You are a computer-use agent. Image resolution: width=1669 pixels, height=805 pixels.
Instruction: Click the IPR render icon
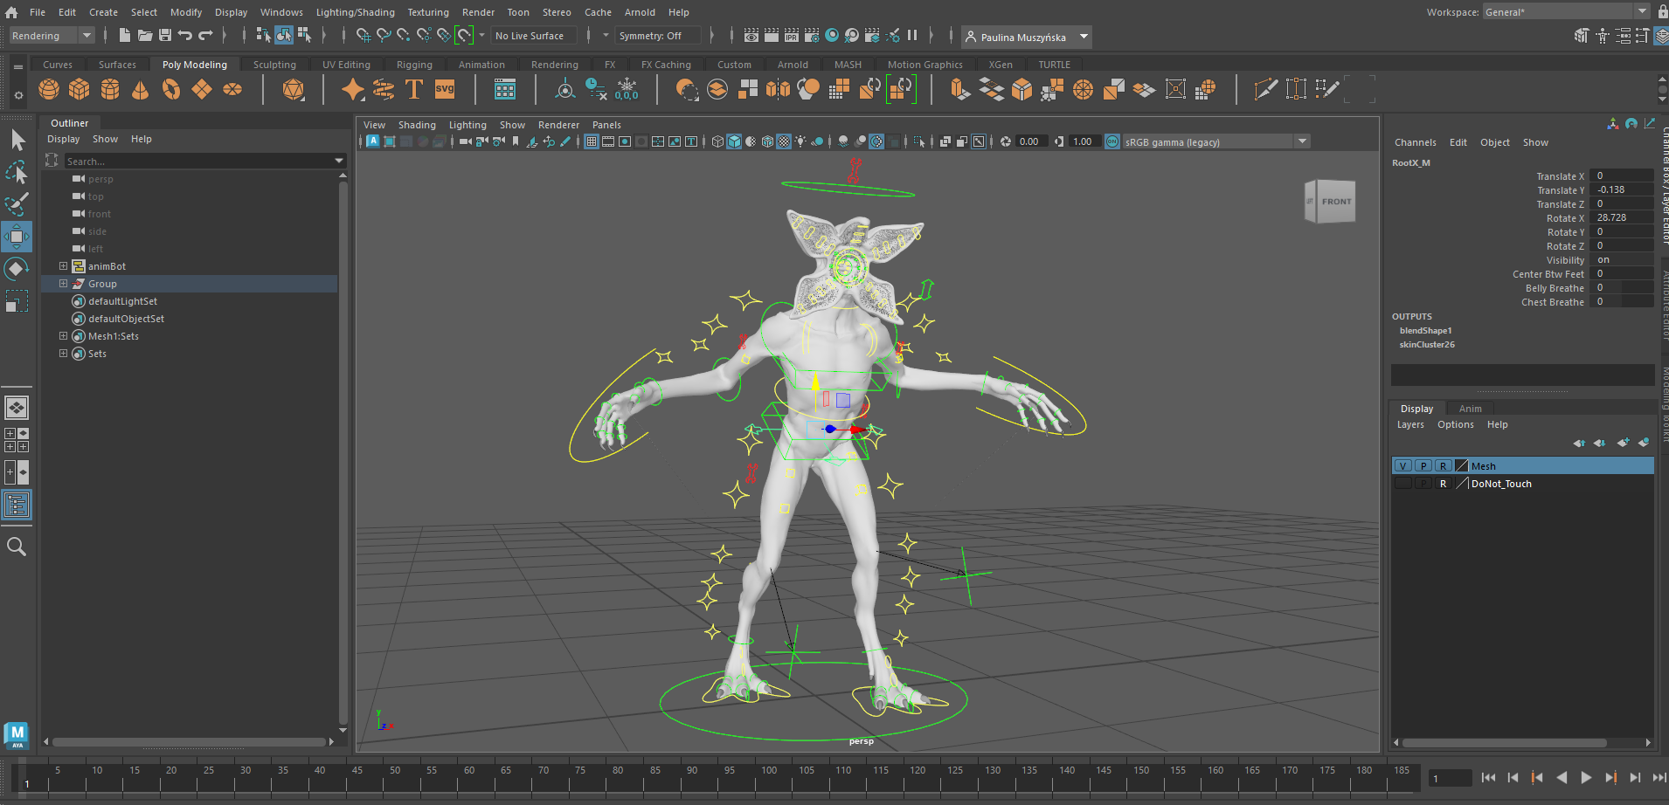[x=792, y=36]
